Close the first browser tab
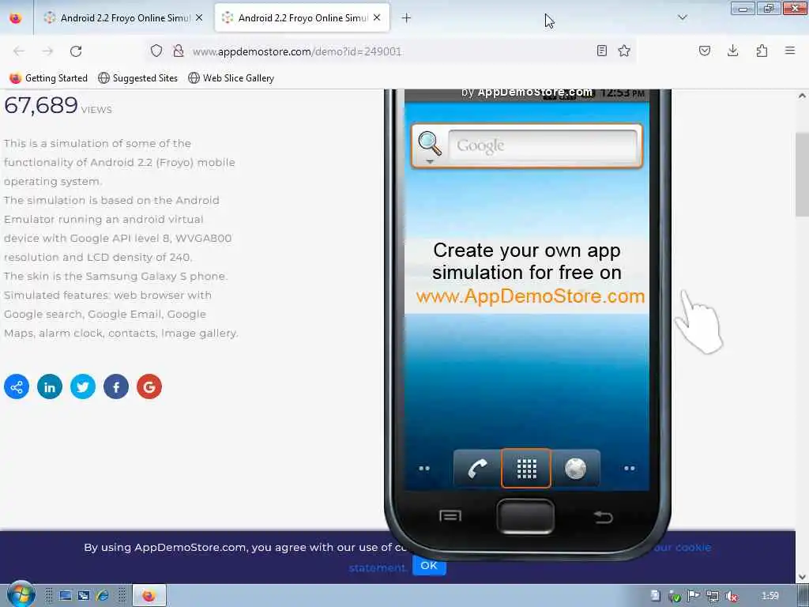This screenshot has width=809, height=607. click(x=199, y=17)
